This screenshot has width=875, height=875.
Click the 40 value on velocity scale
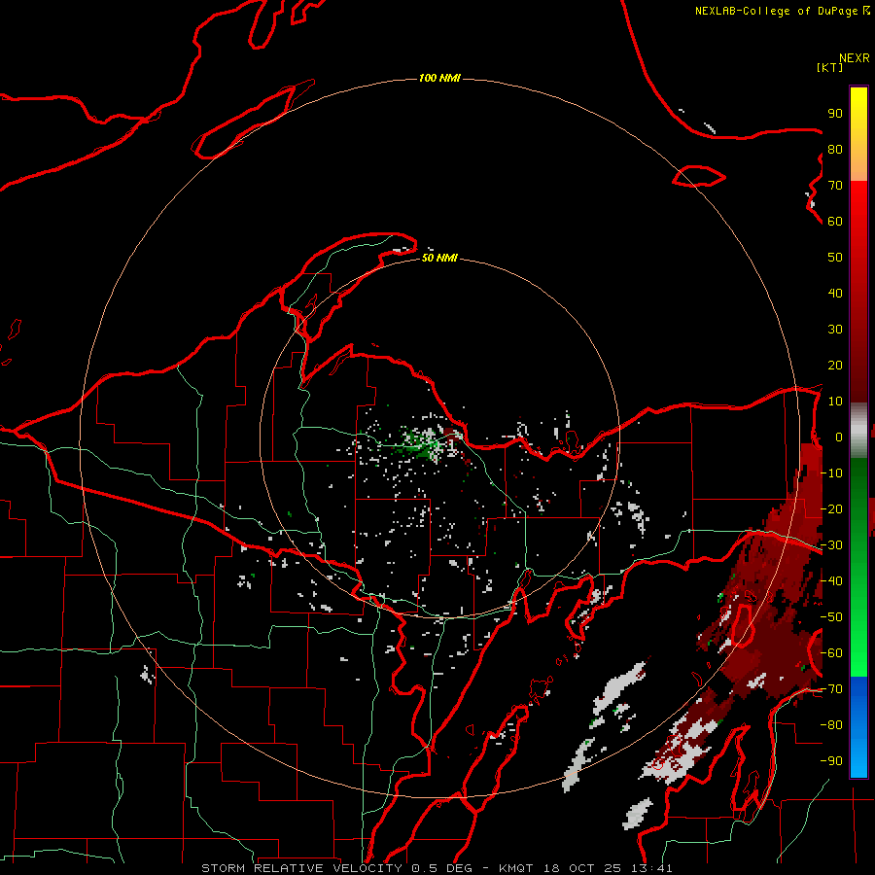tap(835, 294)
